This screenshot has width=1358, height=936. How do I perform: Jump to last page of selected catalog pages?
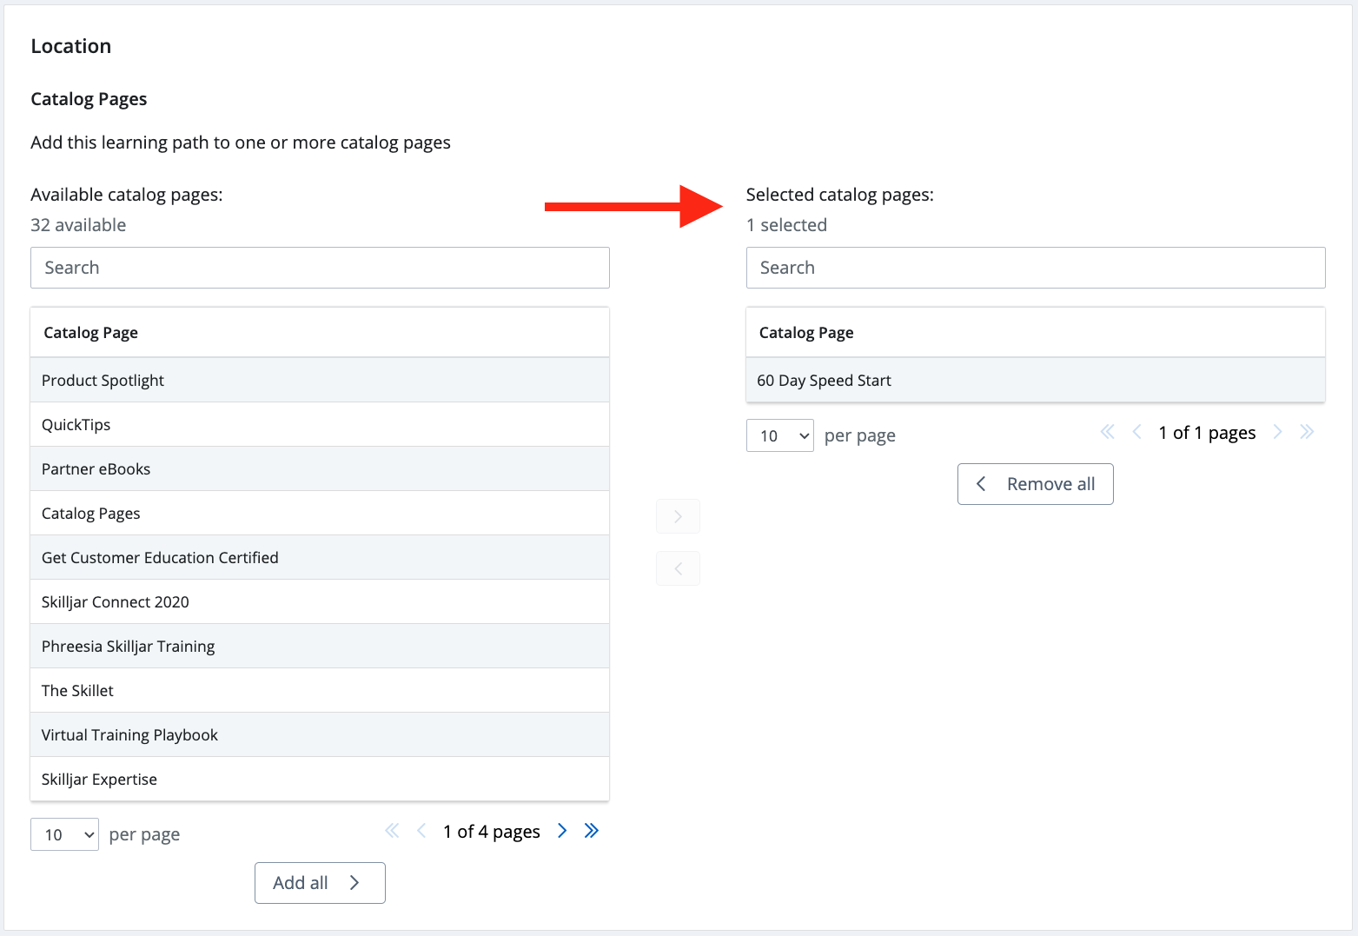click(x=1307, y=432)
